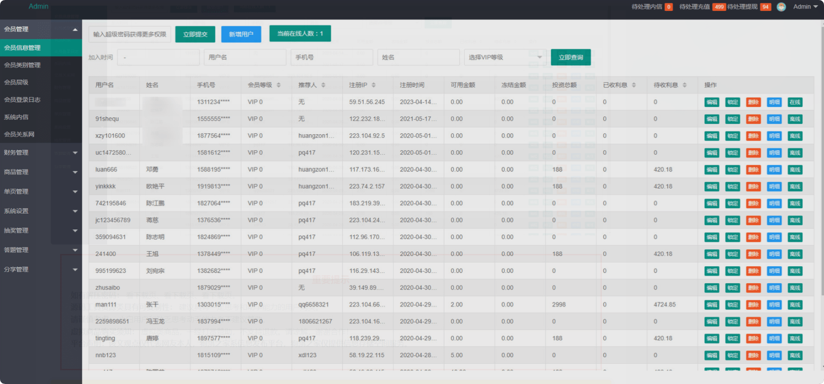Toggle 离线 status for user xzy101600
Image resolution: width=824 pixels, height=384 pixels.
(x=795, y=136)
